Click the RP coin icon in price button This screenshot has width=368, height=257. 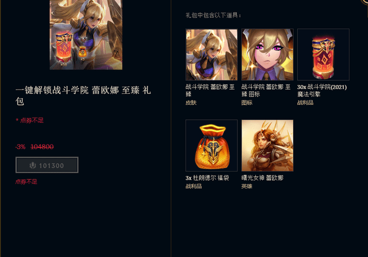(33, 165)
